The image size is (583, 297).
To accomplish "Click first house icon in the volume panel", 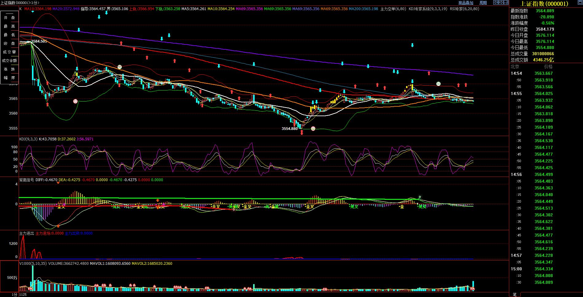I will pyautogui.click(x=30, y=288).
